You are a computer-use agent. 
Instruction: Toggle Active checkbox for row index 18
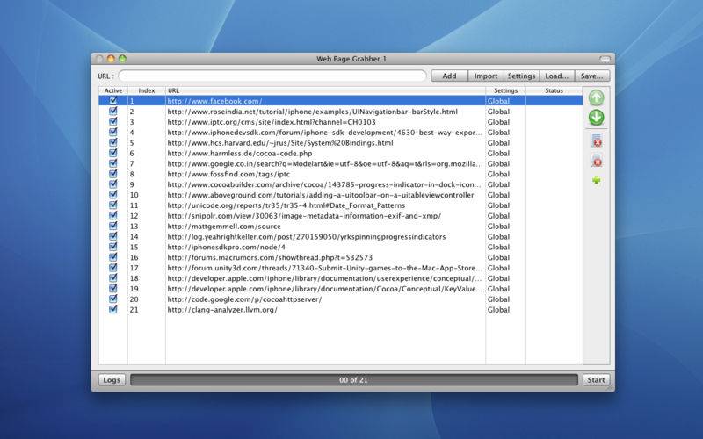click(x=113, y=278)
